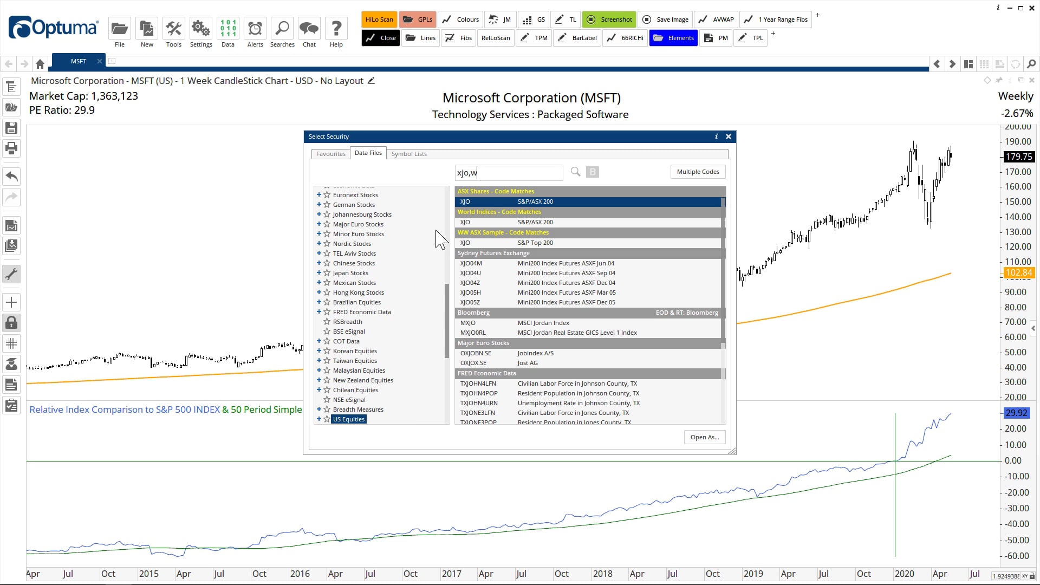Image resolution: width=1040 pixels, height=585 pixels.
Task: Close the Select Security dialog
Action: pos(729,136)
